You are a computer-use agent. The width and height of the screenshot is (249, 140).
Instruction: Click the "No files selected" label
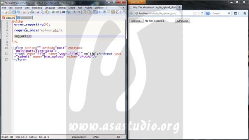coord(154,21)
